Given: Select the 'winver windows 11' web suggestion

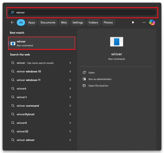Looking at the screenshot, I should 28,80.
